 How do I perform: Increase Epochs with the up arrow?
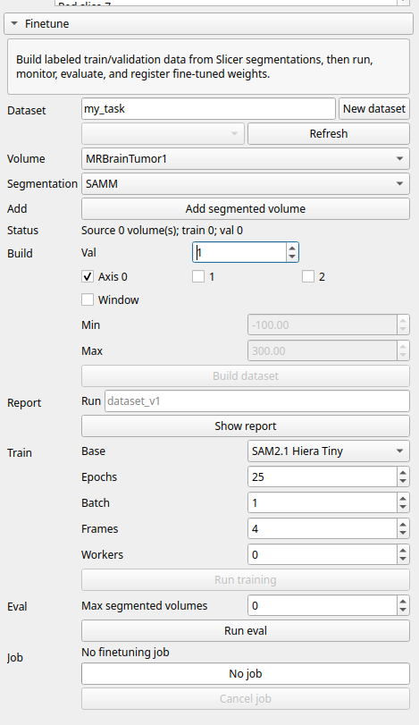(x=403, y=472)
